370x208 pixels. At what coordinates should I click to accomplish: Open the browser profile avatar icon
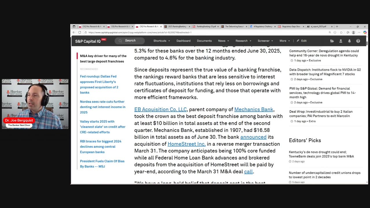353,32
